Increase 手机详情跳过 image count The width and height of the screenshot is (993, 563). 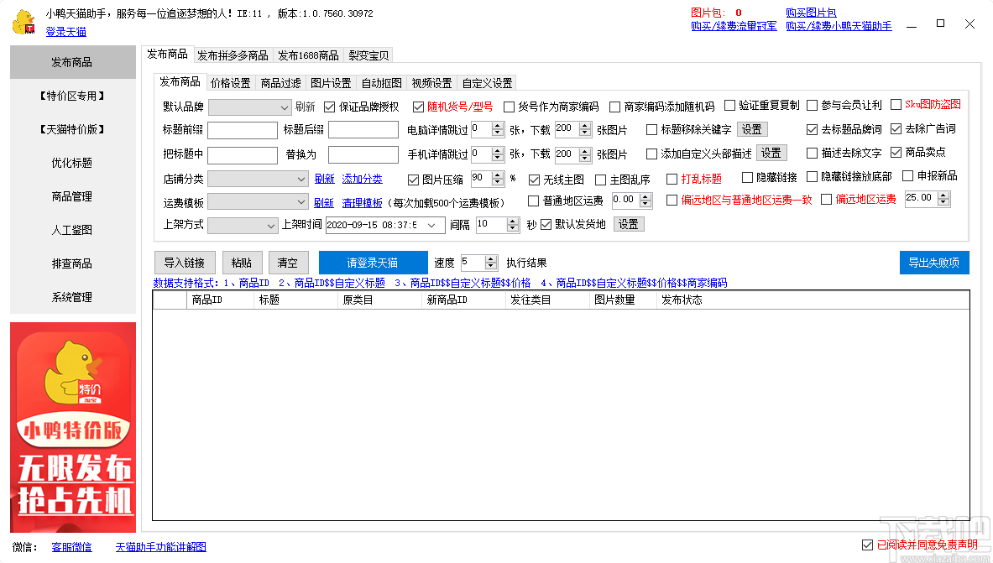point(498,151)
